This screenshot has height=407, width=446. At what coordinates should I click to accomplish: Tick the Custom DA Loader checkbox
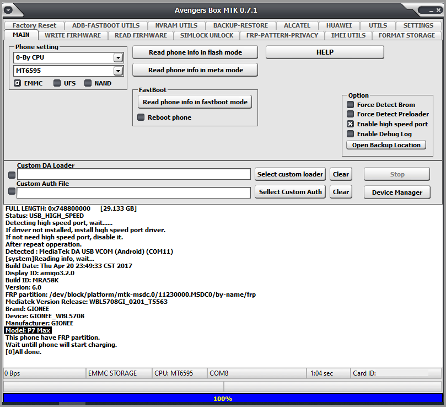[12, 175]
